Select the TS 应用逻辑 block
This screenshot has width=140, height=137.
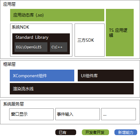pos(120,32)
